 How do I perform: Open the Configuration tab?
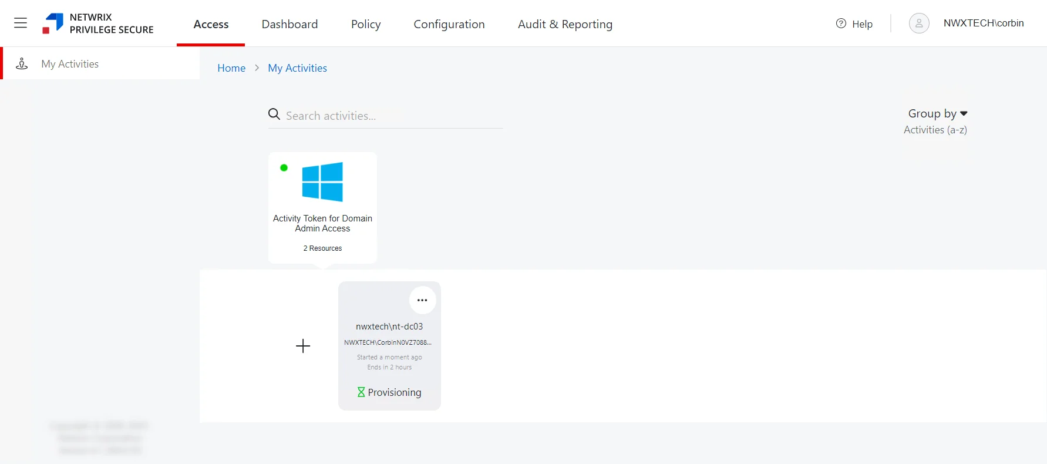point(449,24)
